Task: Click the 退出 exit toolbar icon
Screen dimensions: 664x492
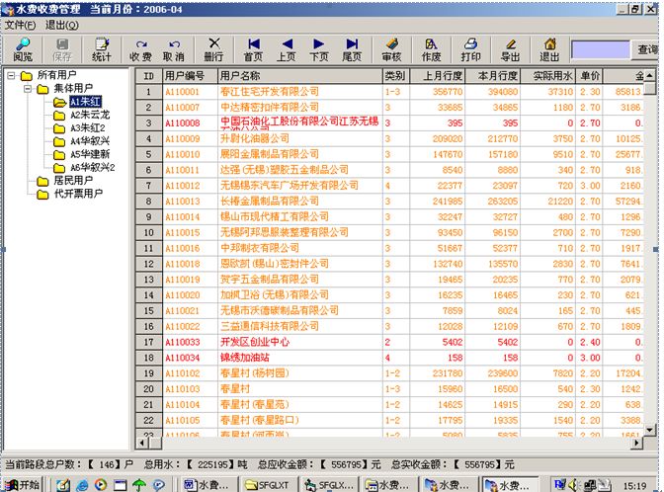Action: coord(549,49)
